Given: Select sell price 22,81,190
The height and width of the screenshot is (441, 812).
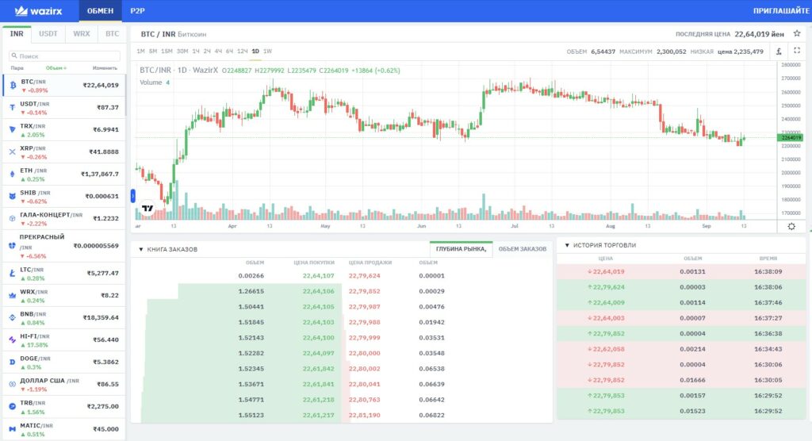Looking at the screenshot, I should tap(364, 415).
